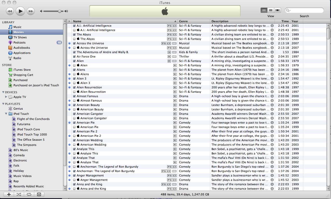Collapse the PLAYLISTS section

click(x=3, y=104)
